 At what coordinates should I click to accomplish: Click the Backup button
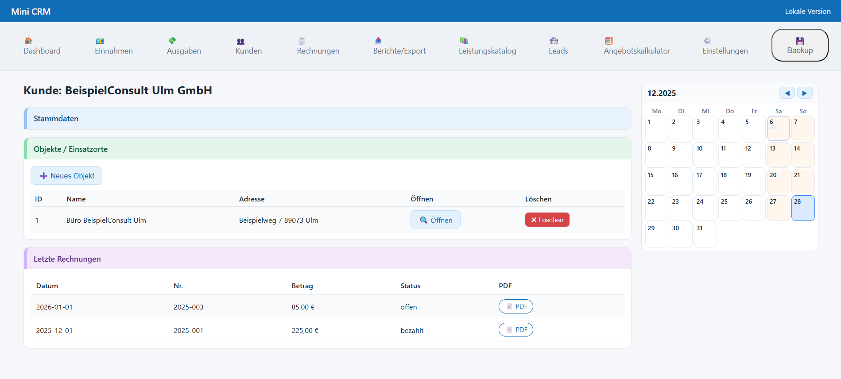[x=799, y=45]
